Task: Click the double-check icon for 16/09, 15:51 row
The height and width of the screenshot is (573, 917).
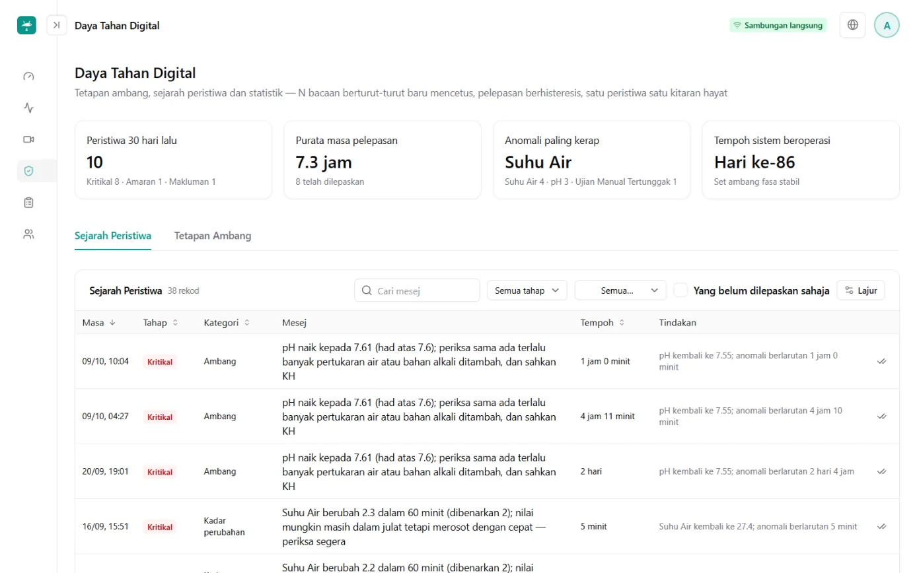Action: click(x=881, y=527)
